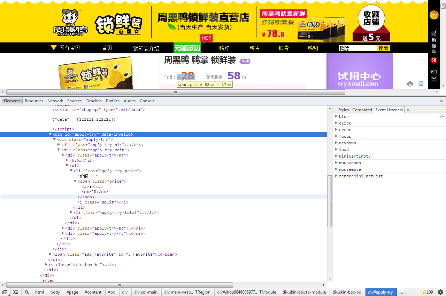This screenshot has width=446, height=296.
Task: Click the Zhou Hei Ya brand logo
Action: tap(70, 22)
